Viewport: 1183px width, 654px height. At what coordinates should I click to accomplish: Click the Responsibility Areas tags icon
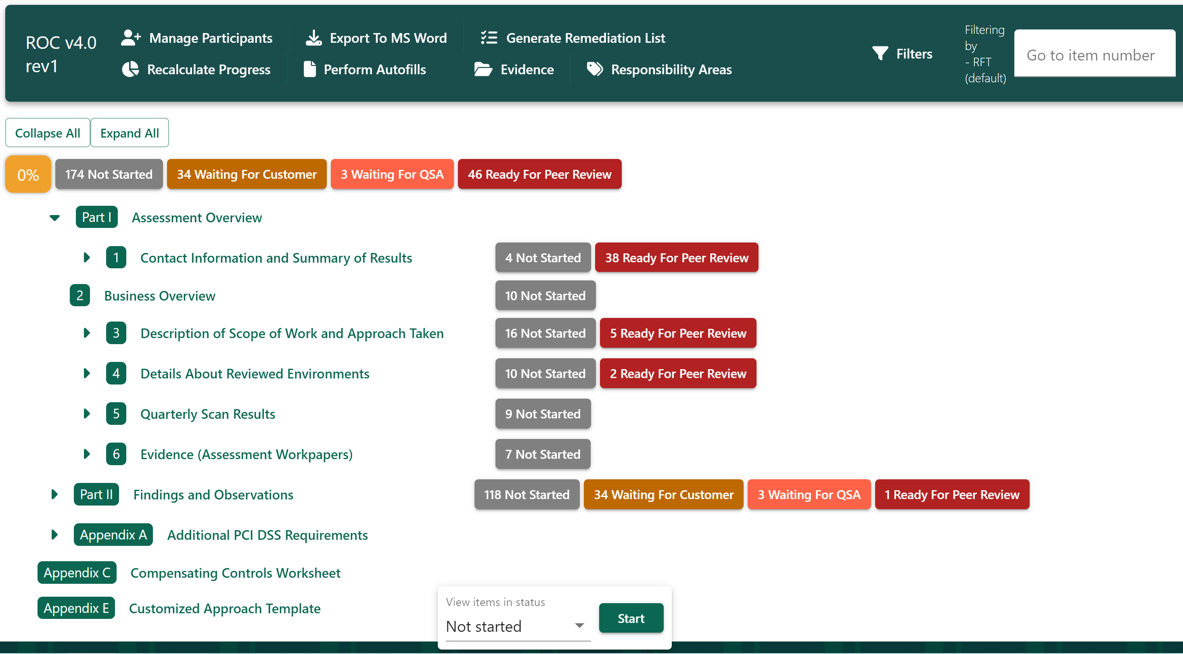click(x=595, y=69)
